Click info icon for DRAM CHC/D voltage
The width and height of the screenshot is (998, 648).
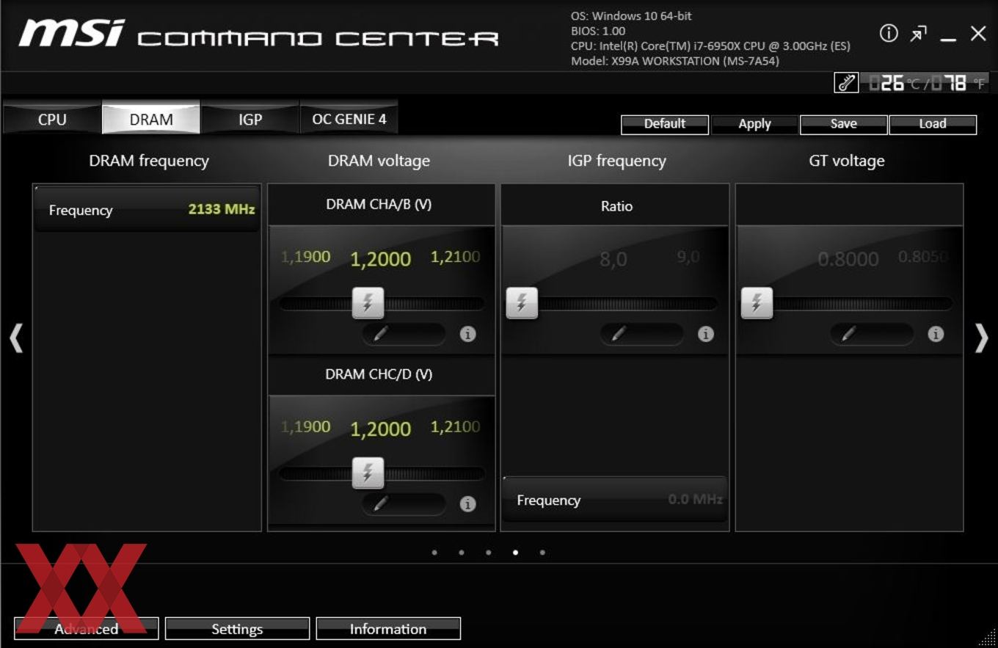tap(467, 504)
